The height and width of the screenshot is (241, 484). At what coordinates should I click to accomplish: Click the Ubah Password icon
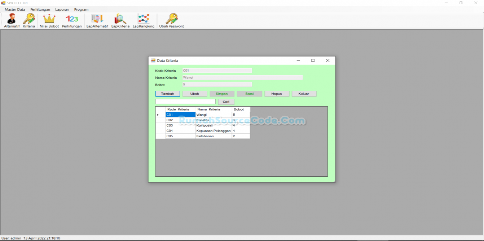click(172, 19)
